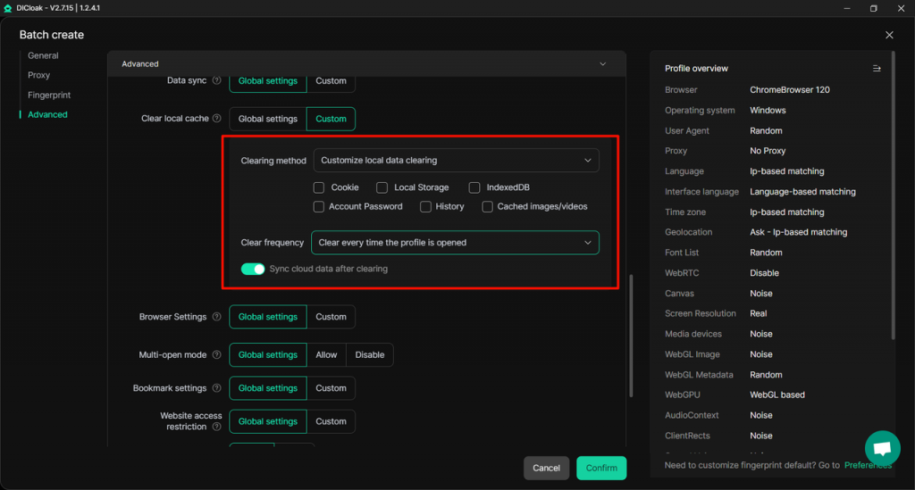915x490 pixels.
Task: Open the Clear frequency dropdown
Action: (456, 243)
